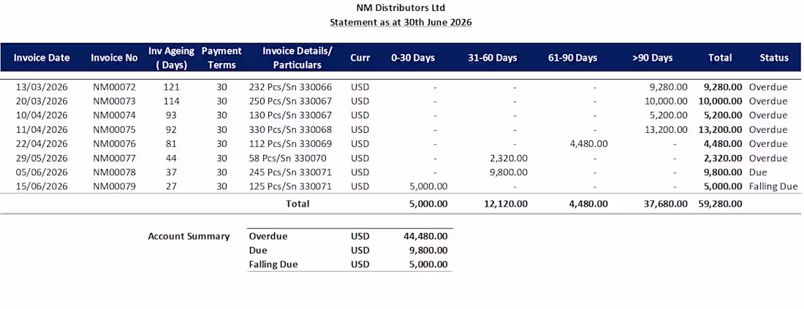The image size is (804, 309).
Task: Click the 5,000.00 value in 0-30 Days row
Action: [428, 186]
